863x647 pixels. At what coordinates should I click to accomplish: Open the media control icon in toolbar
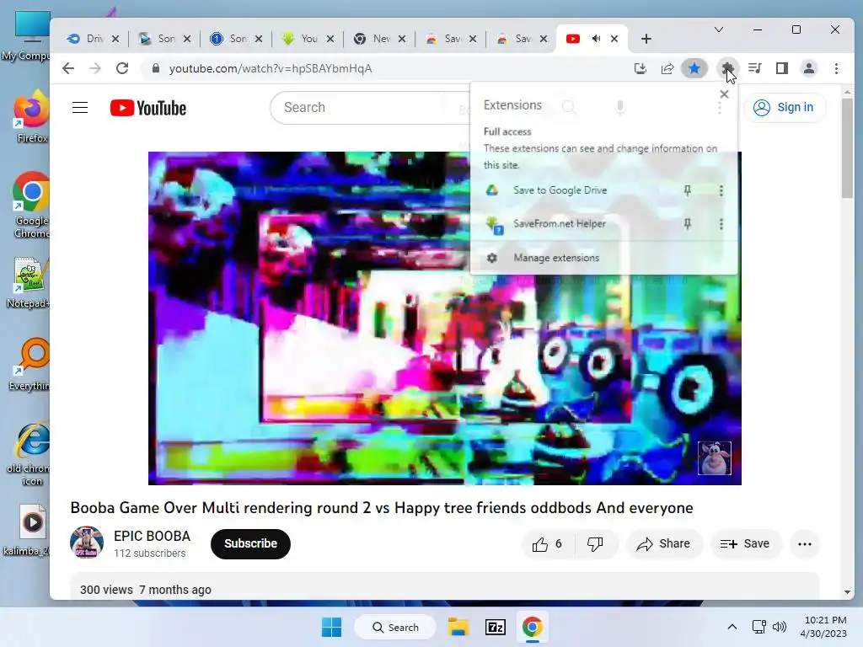[x=754, y=68]
